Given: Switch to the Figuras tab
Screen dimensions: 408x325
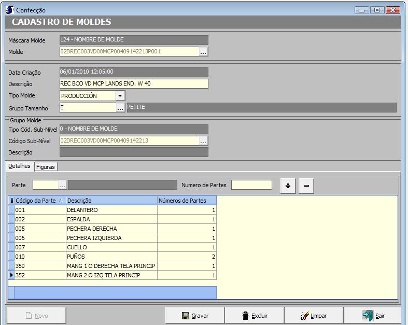Looking at the screenshot, I should coord(46,167).
